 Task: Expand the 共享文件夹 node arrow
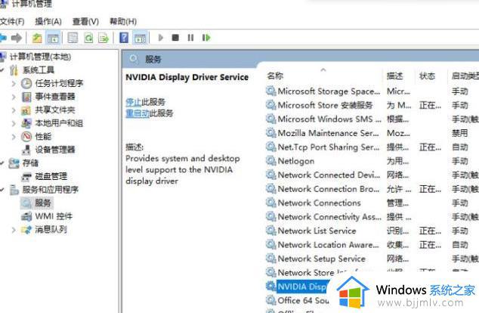[x=14, y=110]
